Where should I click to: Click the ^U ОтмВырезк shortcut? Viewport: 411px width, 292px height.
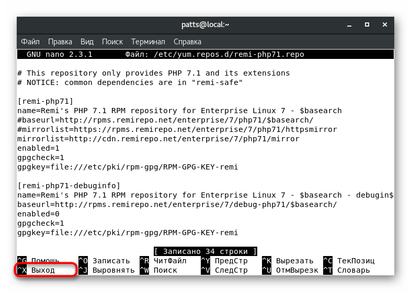pyautogui.click(x=290, y=270)
